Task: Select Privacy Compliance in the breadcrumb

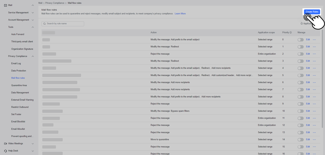Action: pyautogui.click(x=55, y=3)
